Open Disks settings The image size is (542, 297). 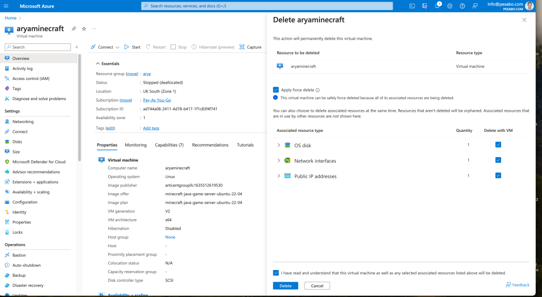pos(17,141)
